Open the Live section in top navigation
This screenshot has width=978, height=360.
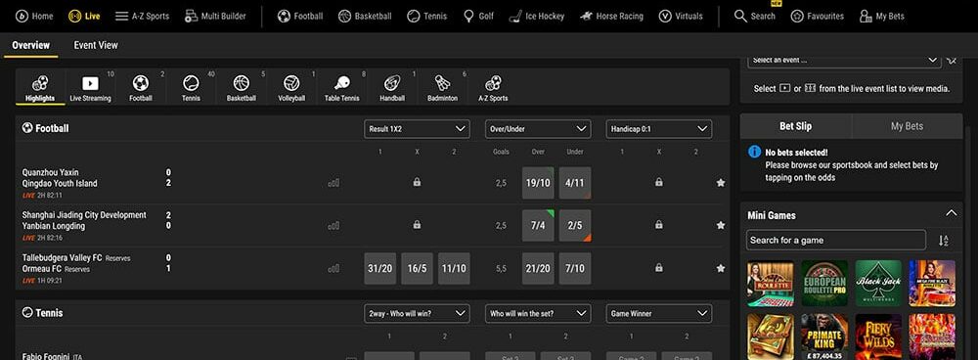tap(84, 17)
